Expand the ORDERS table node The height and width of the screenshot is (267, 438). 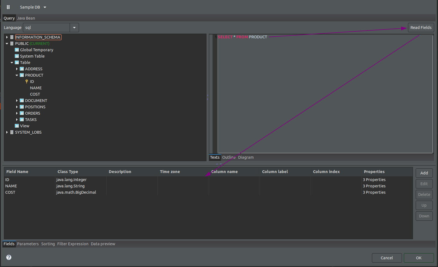click(17, 113)
